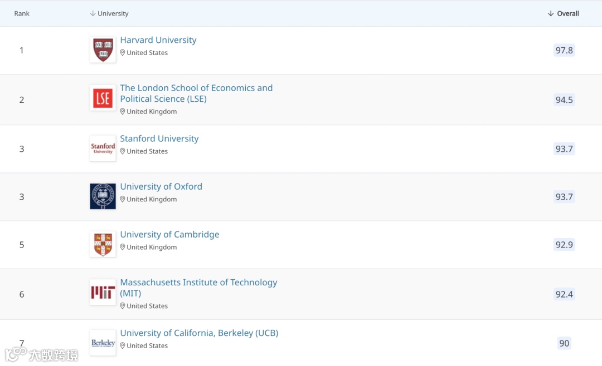
Task: Click the 92.4 overall score for MIT
Action: tap(564, 294)
